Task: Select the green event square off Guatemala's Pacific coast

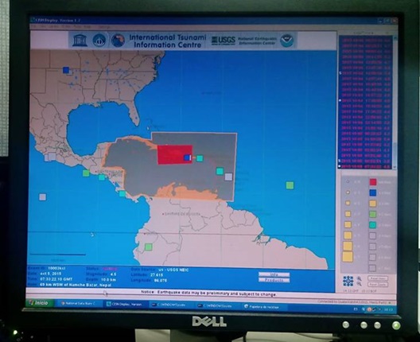Action: [x=86, y=173]
